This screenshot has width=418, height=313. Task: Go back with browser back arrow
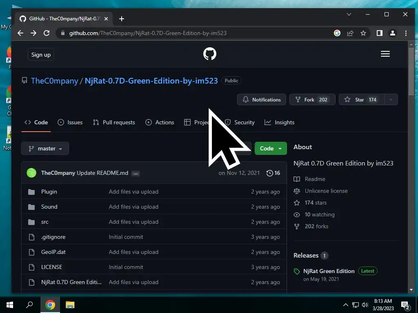point(20,33)
